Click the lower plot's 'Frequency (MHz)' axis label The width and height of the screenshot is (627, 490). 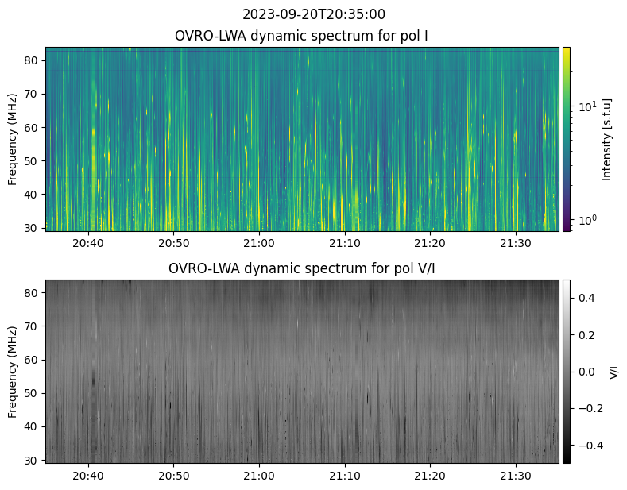click(13, 371)
